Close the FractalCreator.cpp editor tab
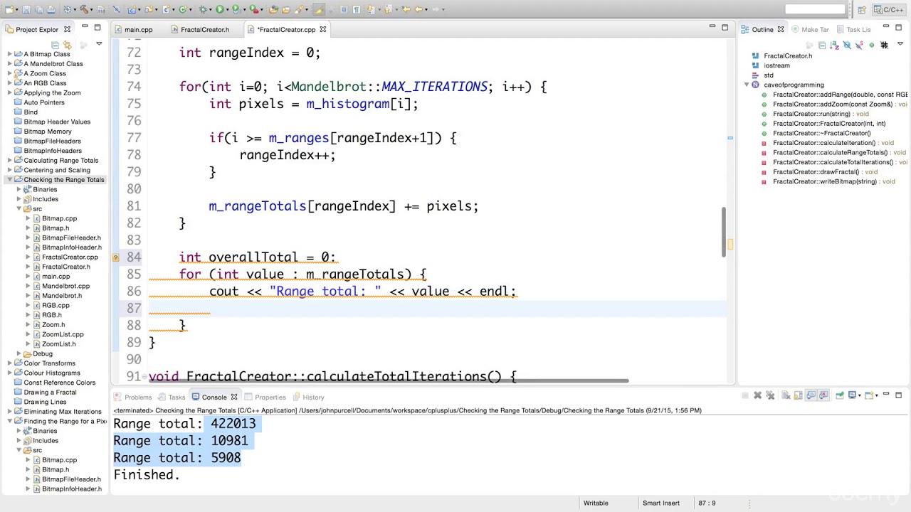The image size is (911, 512). click(x=323, y=29)
